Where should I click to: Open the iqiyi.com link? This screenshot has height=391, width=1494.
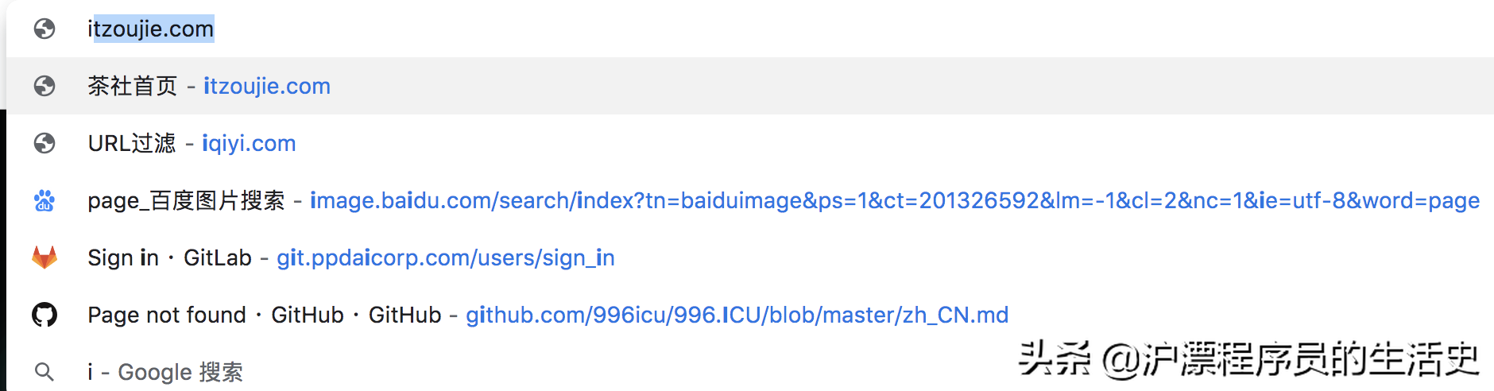249,143
